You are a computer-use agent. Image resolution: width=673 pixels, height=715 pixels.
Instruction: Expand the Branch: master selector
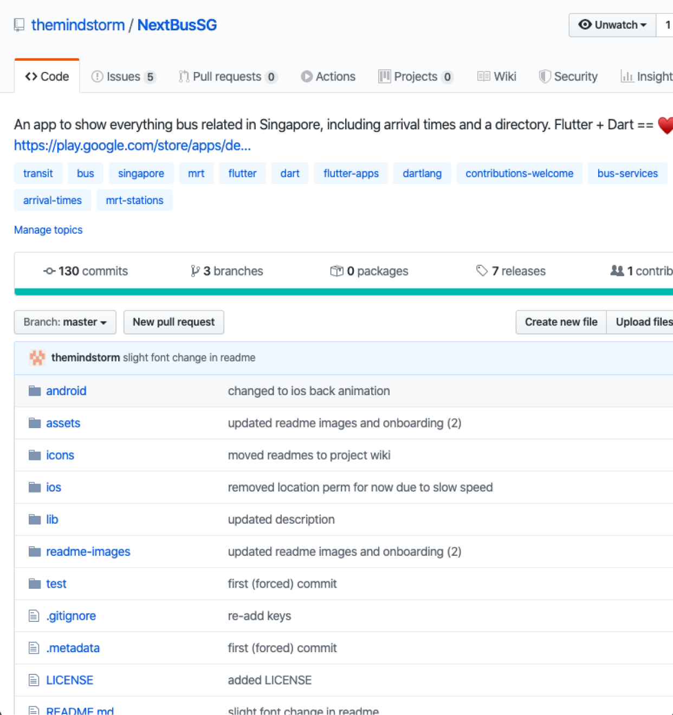(x=65, y=322)
